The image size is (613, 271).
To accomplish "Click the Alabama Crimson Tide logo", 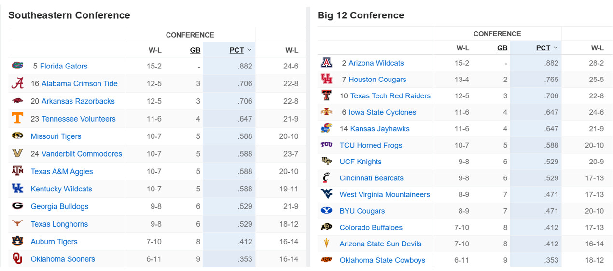I will pyautogui.click(x=17, y=83).
